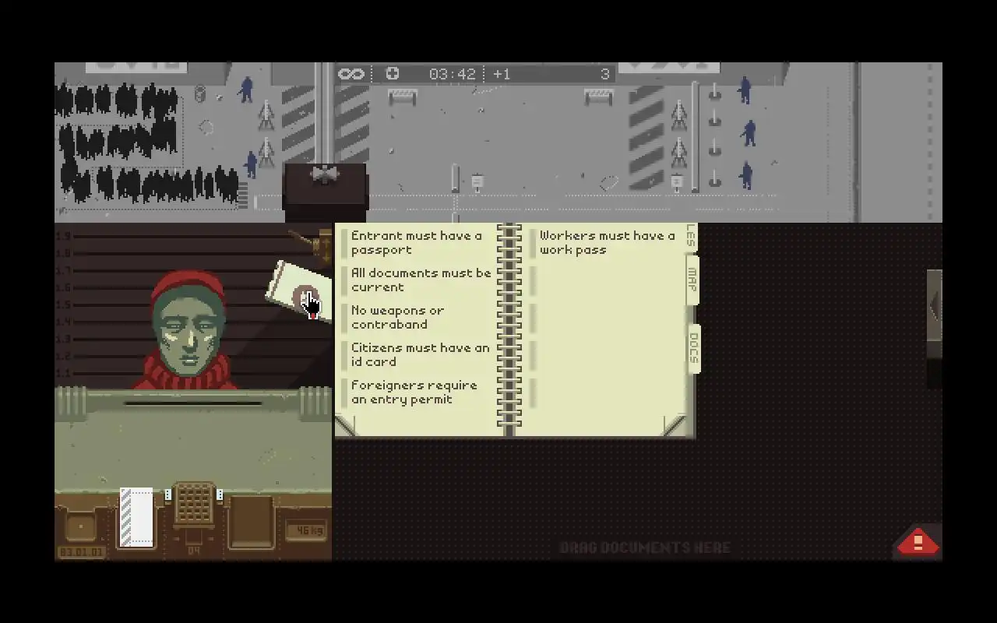
Task: Click the empty tray right of the speaker
Action: 252,521
